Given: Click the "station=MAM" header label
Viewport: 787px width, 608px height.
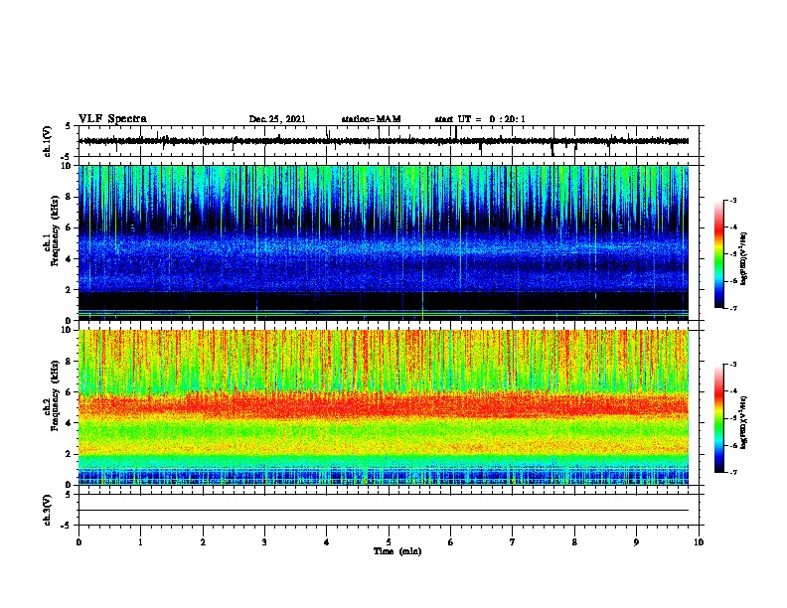Looking at the screenshot, I should (x=371, y=119).
